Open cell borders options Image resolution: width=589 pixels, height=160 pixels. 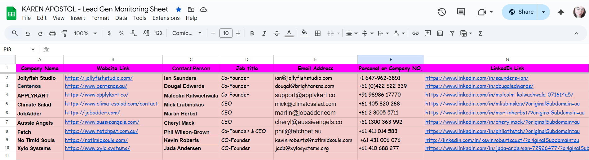tap(318, 33)
